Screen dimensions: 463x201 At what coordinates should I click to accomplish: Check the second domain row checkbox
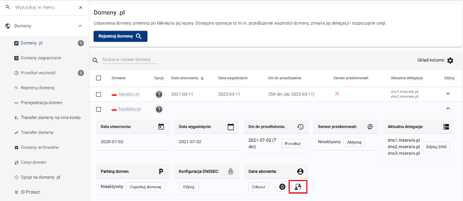point(99,109)
